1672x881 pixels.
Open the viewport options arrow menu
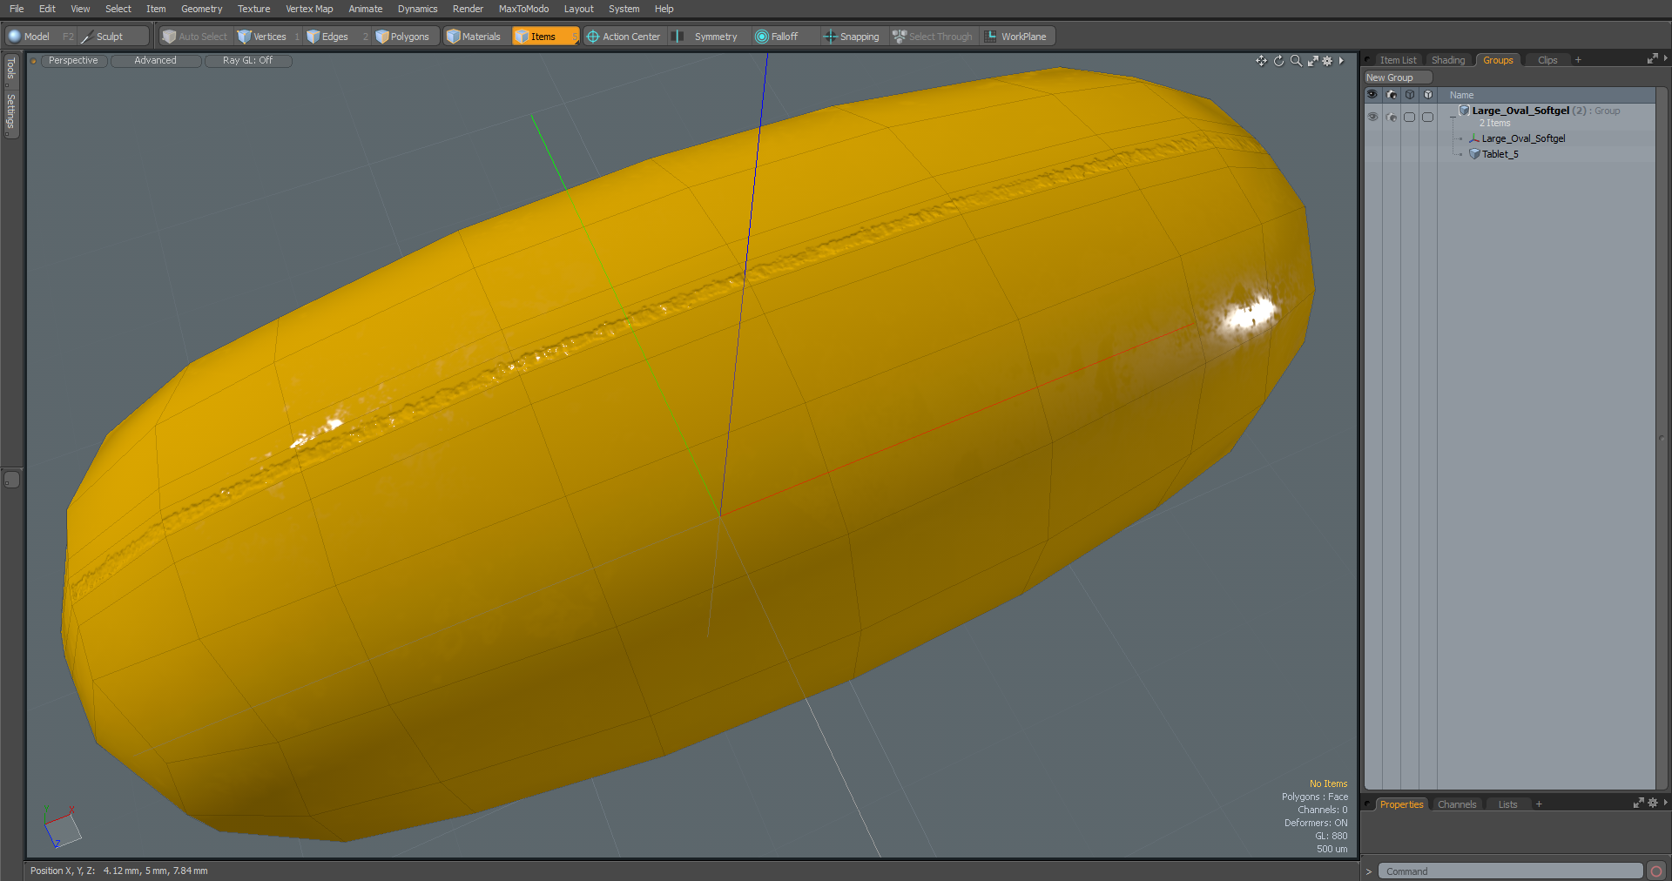click(x=1341, y=61)
